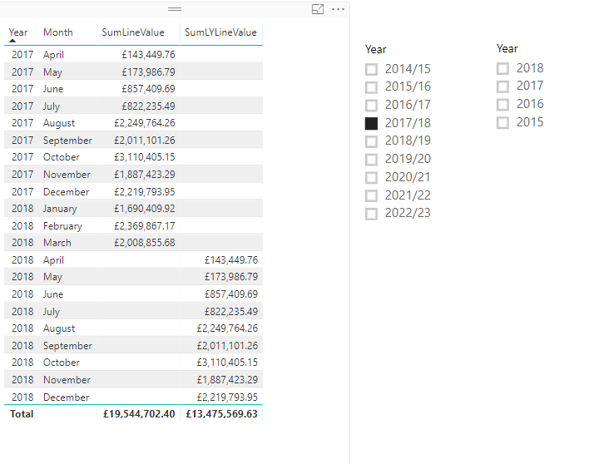Select the 2017 June month cell
The image size is (589, 464).
click(53, 89)
